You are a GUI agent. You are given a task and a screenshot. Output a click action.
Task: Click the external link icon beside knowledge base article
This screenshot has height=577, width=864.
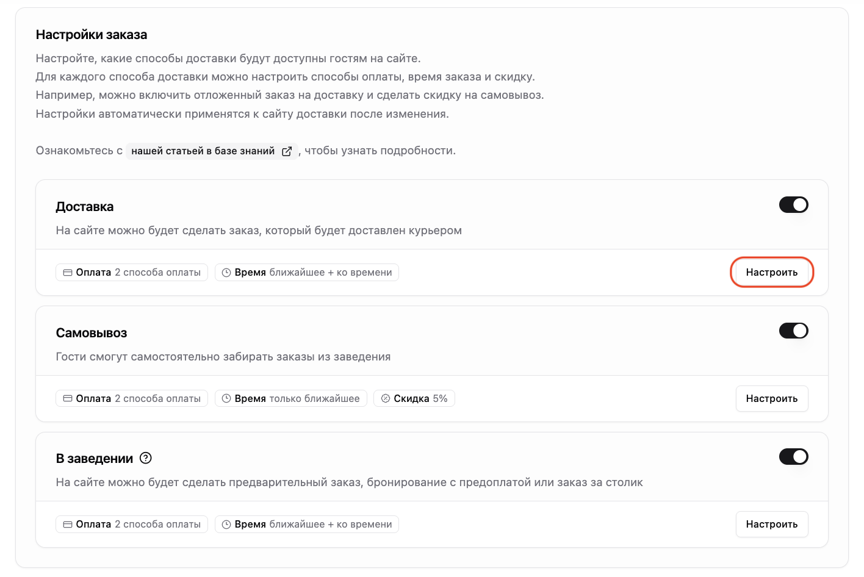tap(287, 151)
